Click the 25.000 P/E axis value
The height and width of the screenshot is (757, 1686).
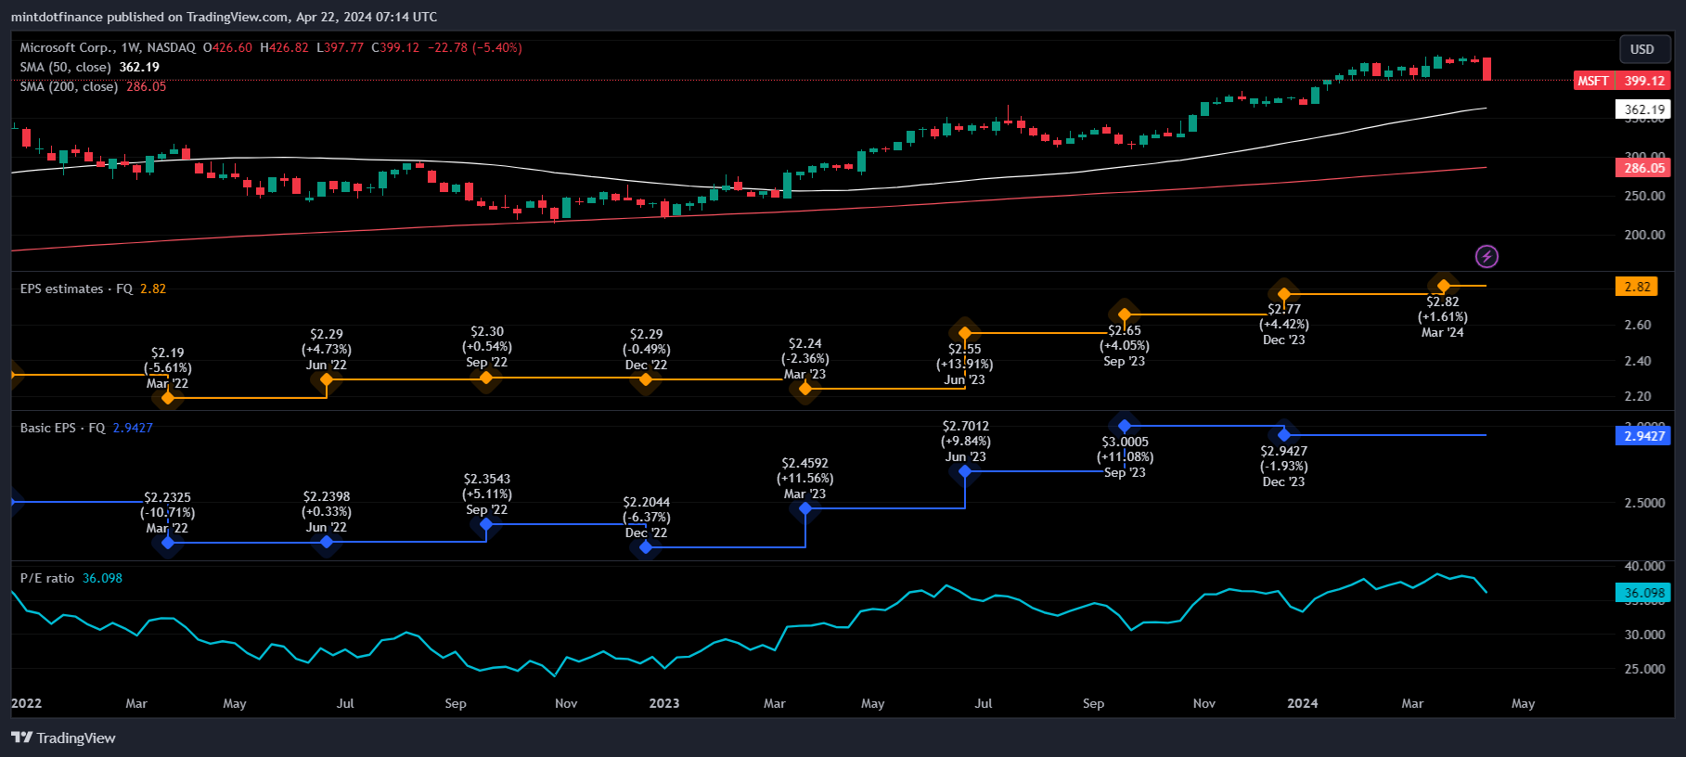click(x=1644, y=669)
